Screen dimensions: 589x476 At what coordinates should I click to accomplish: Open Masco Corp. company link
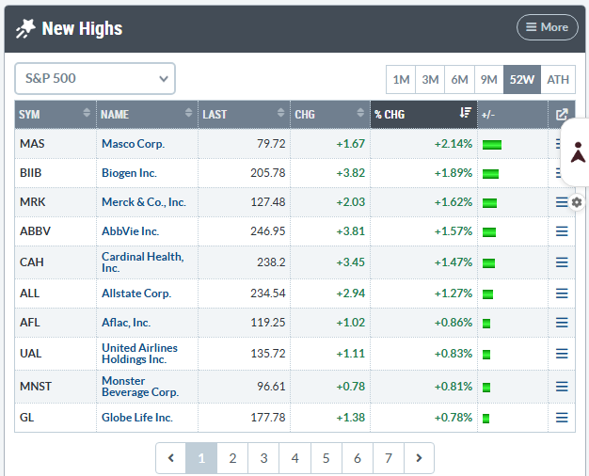click(x=133, y=144)
